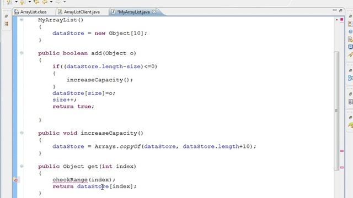Restore the topmost right-side minimized view stack

click(x=350, y=16)
